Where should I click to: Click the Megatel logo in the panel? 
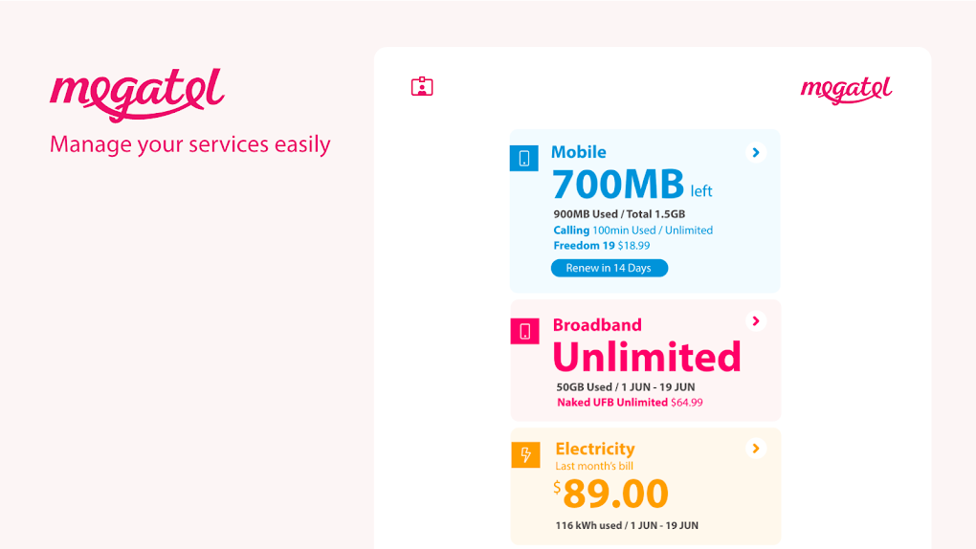[x=846, y=90]
